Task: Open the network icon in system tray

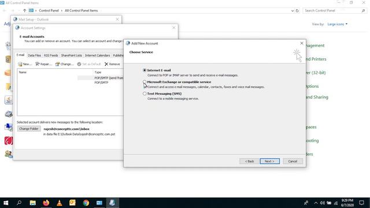Action: pyautogui.click(x=335, y=203)
